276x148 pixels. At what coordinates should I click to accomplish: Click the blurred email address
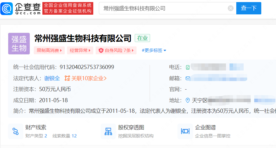[x=218, y=78]
